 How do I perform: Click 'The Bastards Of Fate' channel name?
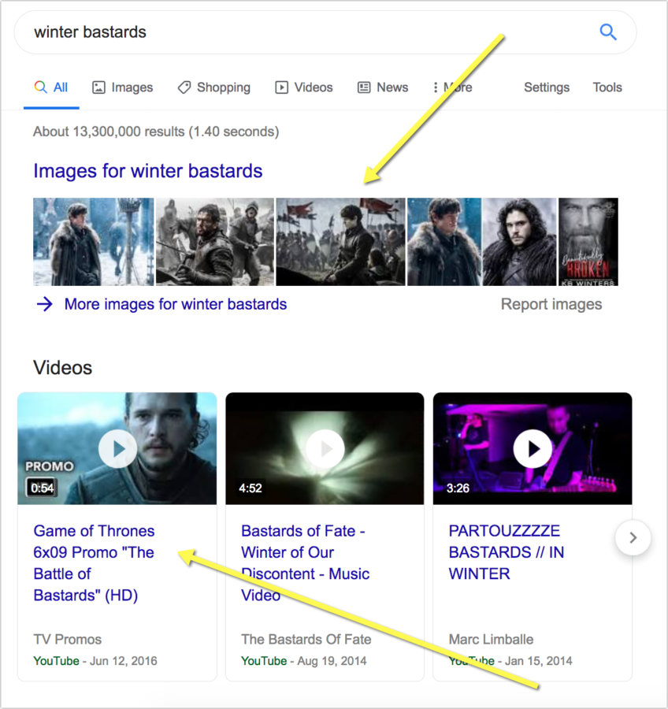coord(306,640)
